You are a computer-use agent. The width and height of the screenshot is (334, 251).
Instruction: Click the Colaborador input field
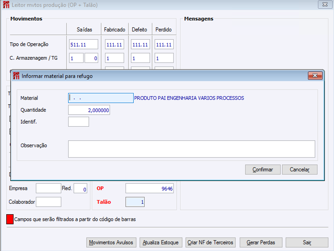[49, 202]
